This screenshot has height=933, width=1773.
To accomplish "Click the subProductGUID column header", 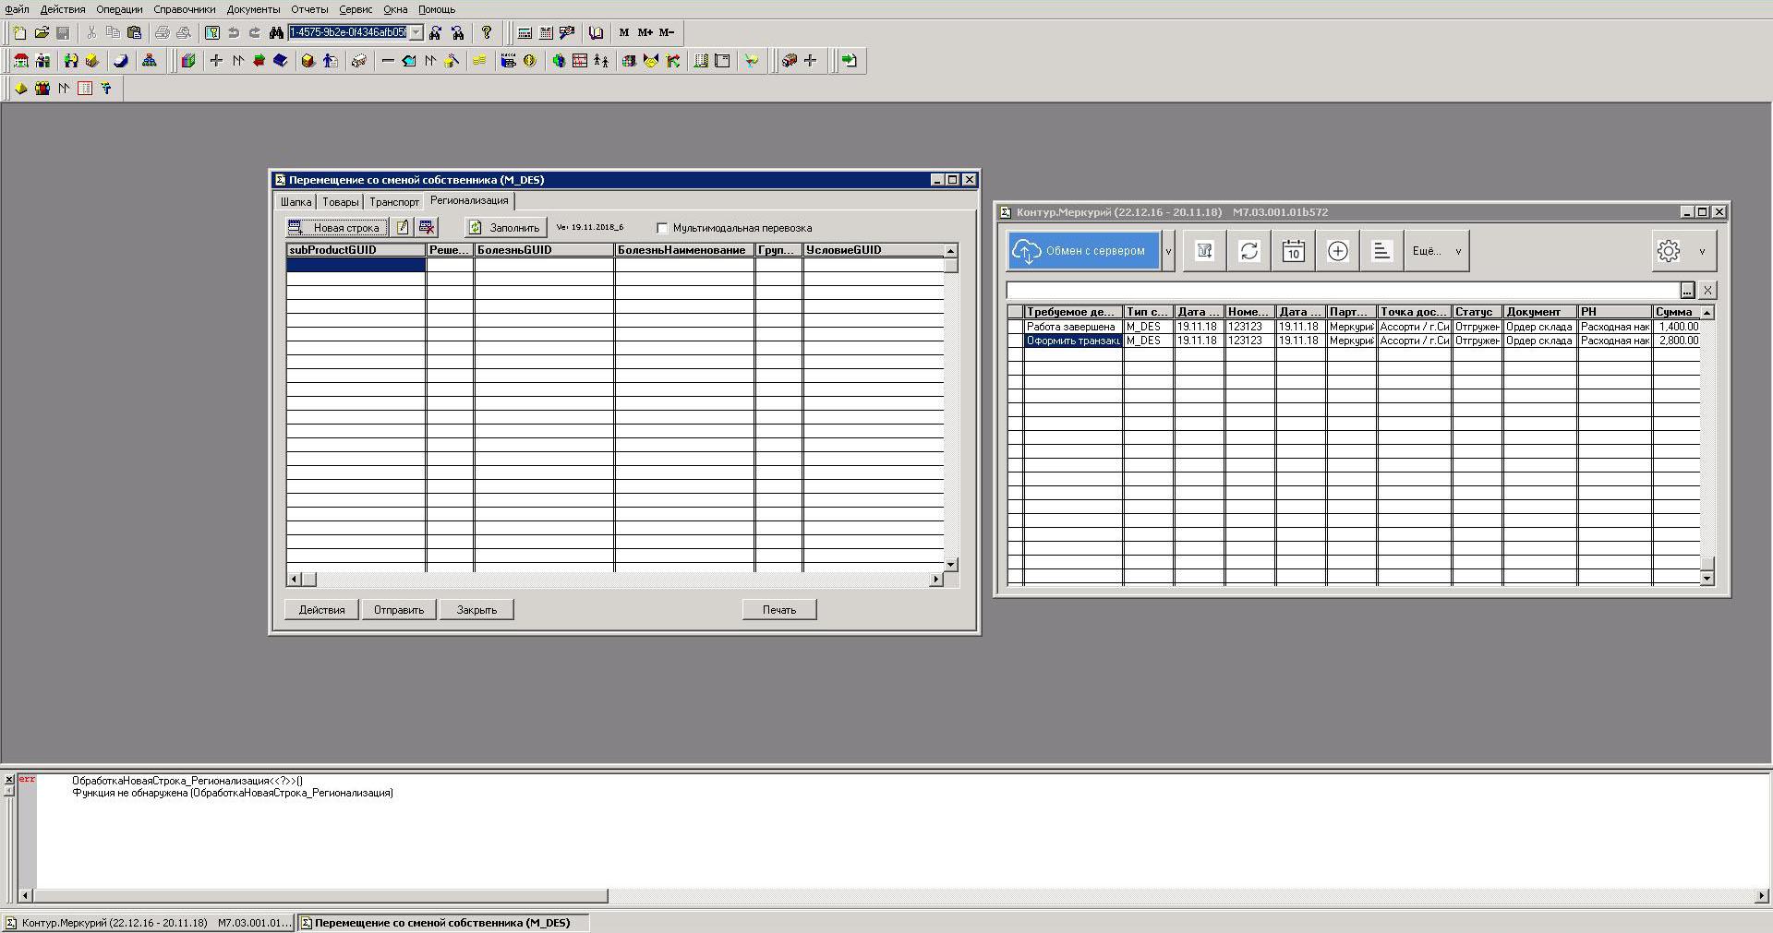I will [x=356, y=250].
